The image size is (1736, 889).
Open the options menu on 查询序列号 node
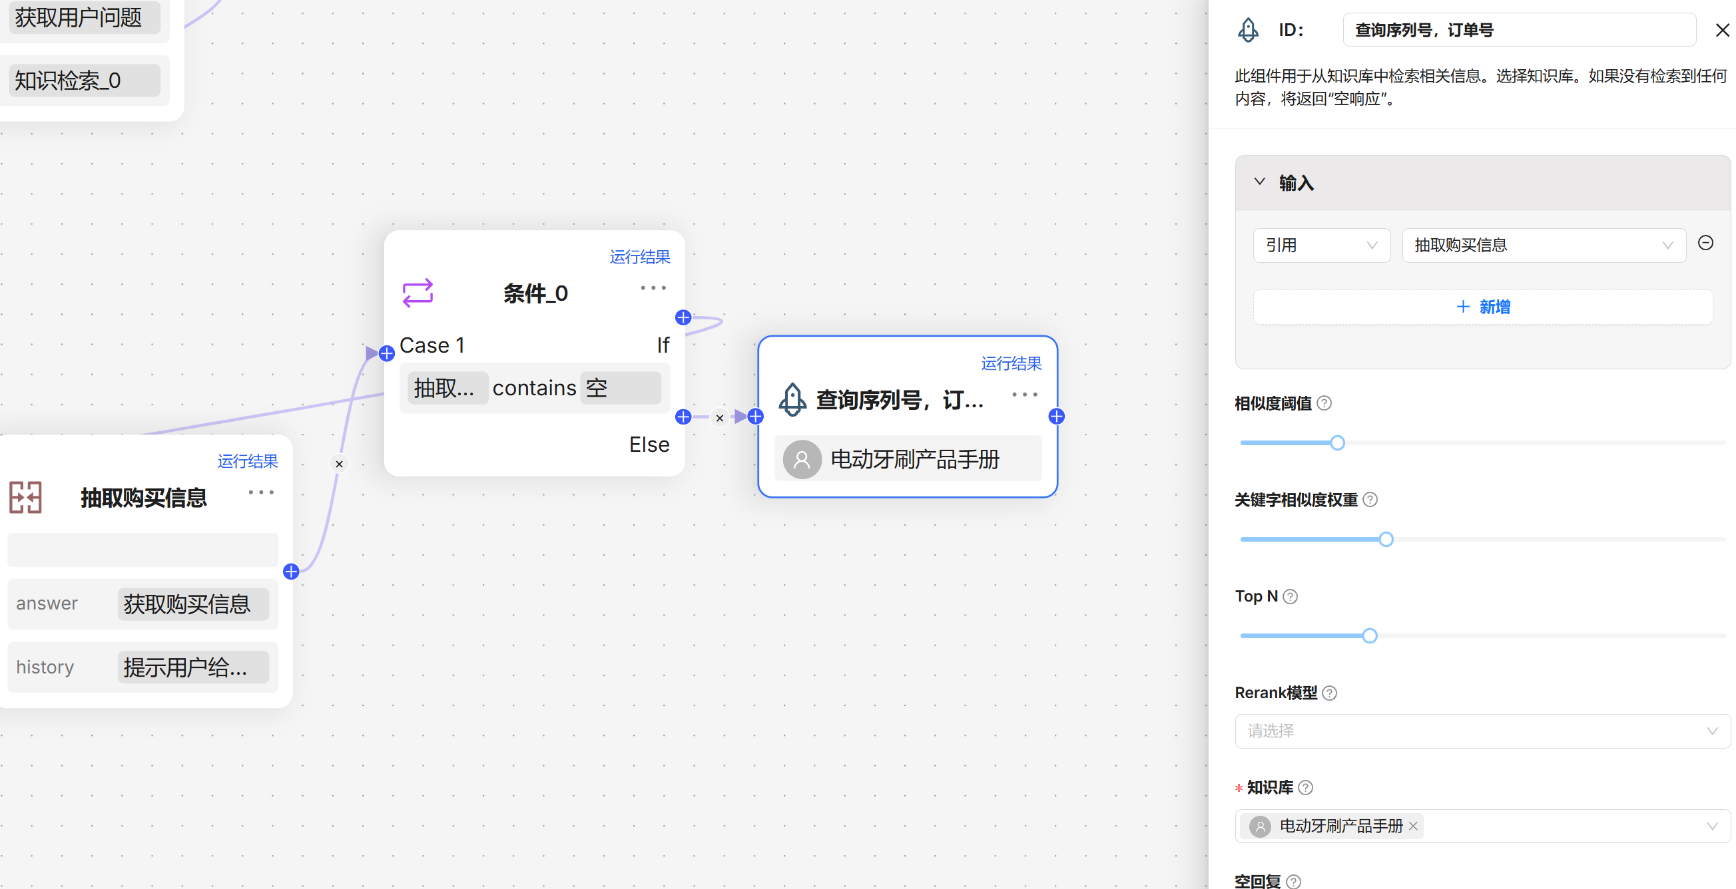pyautogui.click(x=1024, y=394)
